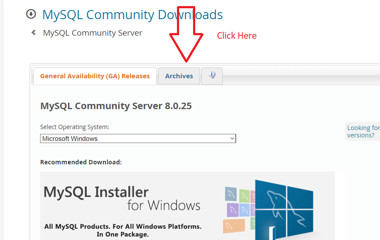Viewport: 380px width, 240px height.
Task: Click the Recommended Download label
Action: tap(81, 162)
